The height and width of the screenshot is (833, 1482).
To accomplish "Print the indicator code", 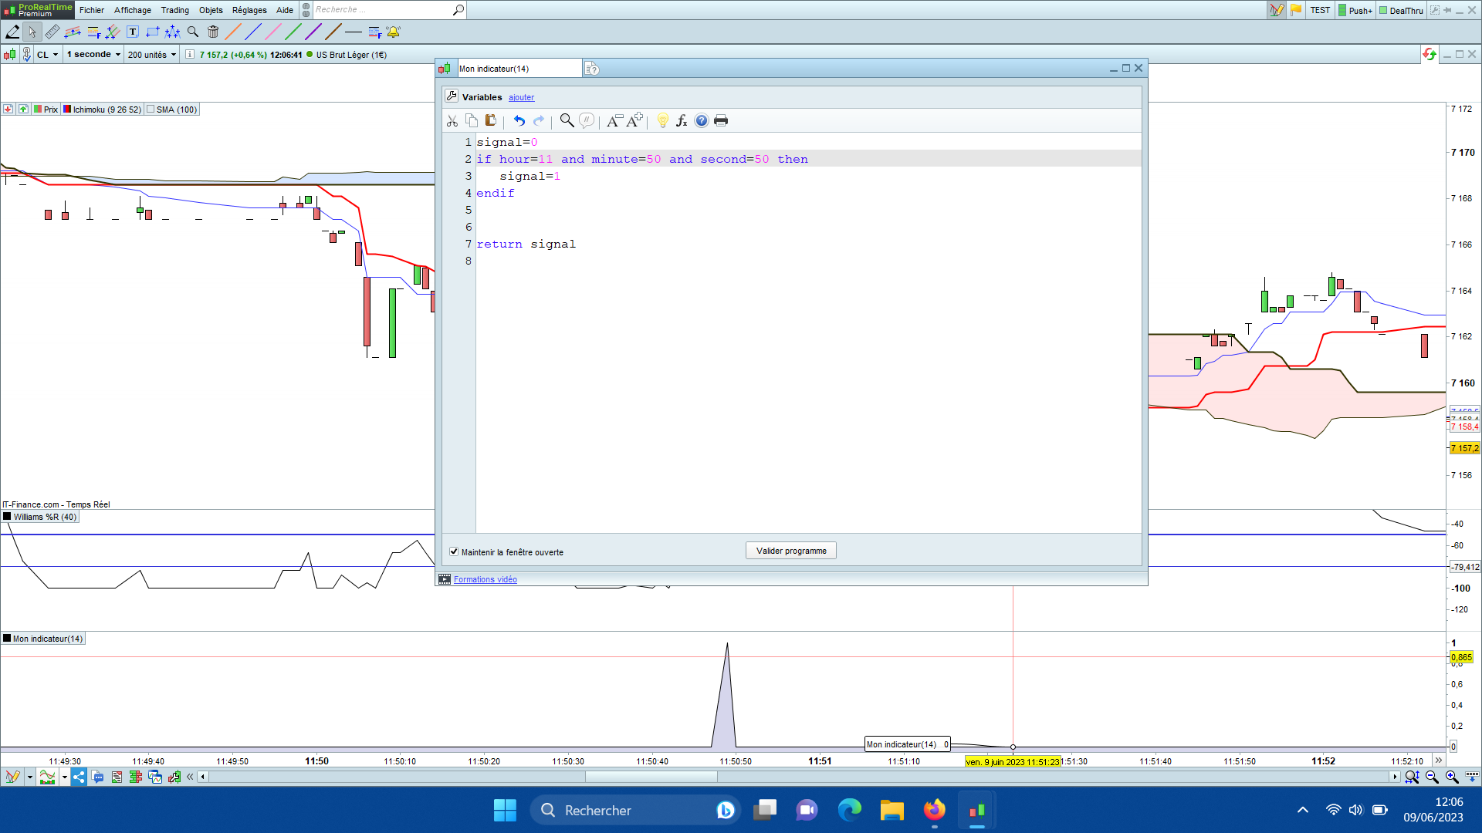I will pos(721,120).
